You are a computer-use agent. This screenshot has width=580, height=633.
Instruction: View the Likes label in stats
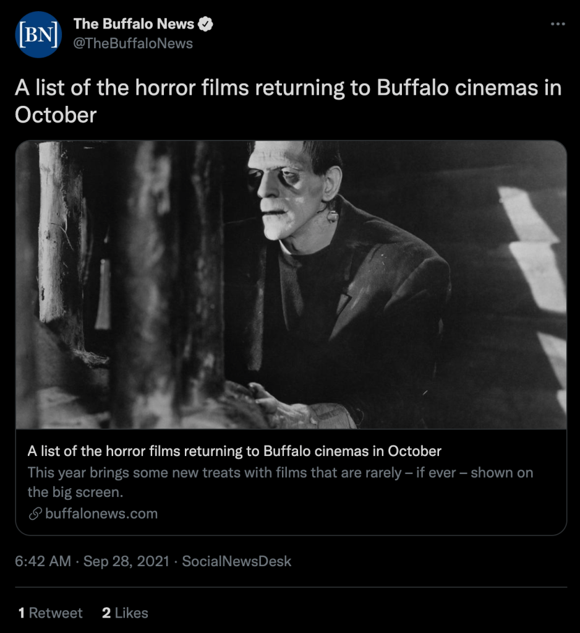(131, 613)
